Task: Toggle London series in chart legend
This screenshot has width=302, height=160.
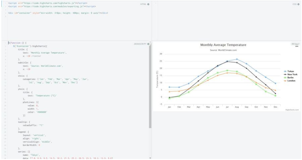Action: click(x=290, y=81)
